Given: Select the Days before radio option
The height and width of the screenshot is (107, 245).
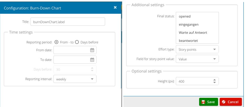Looking at the screenshot, I should (x=77, y=42).
